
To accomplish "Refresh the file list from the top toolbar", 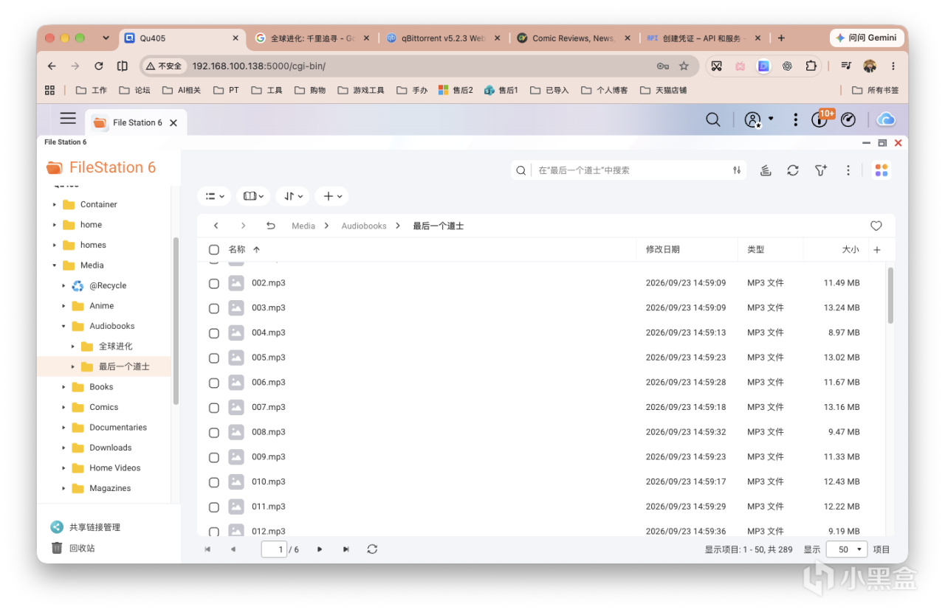I will pyautogui.click(x=793, y=170).
